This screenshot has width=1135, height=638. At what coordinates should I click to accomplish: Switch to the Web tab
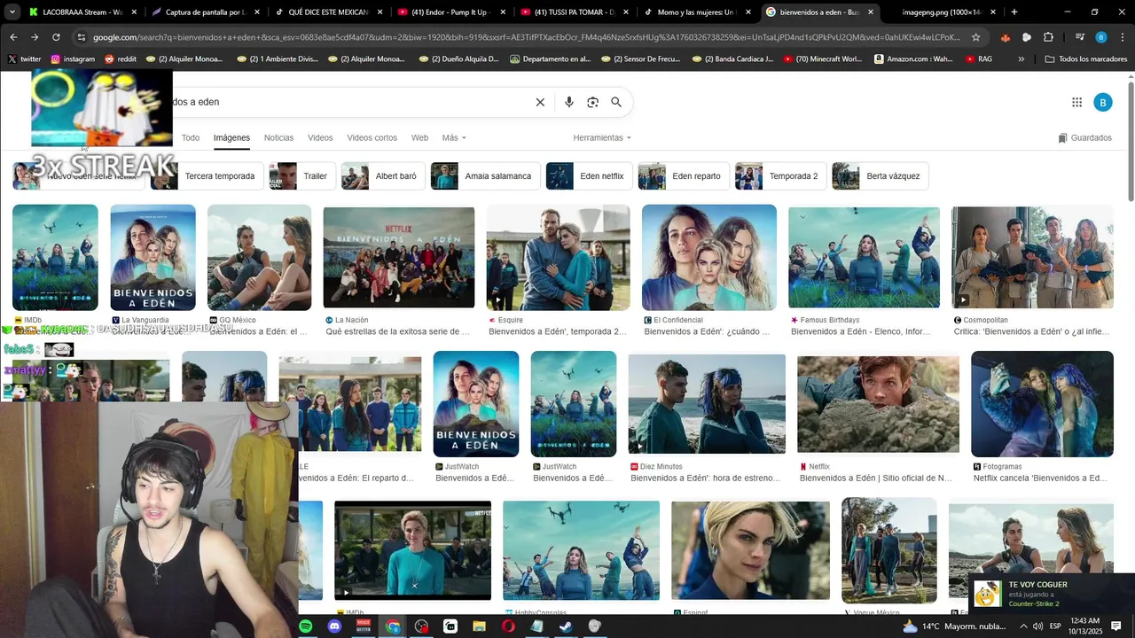tap(419, 138)
